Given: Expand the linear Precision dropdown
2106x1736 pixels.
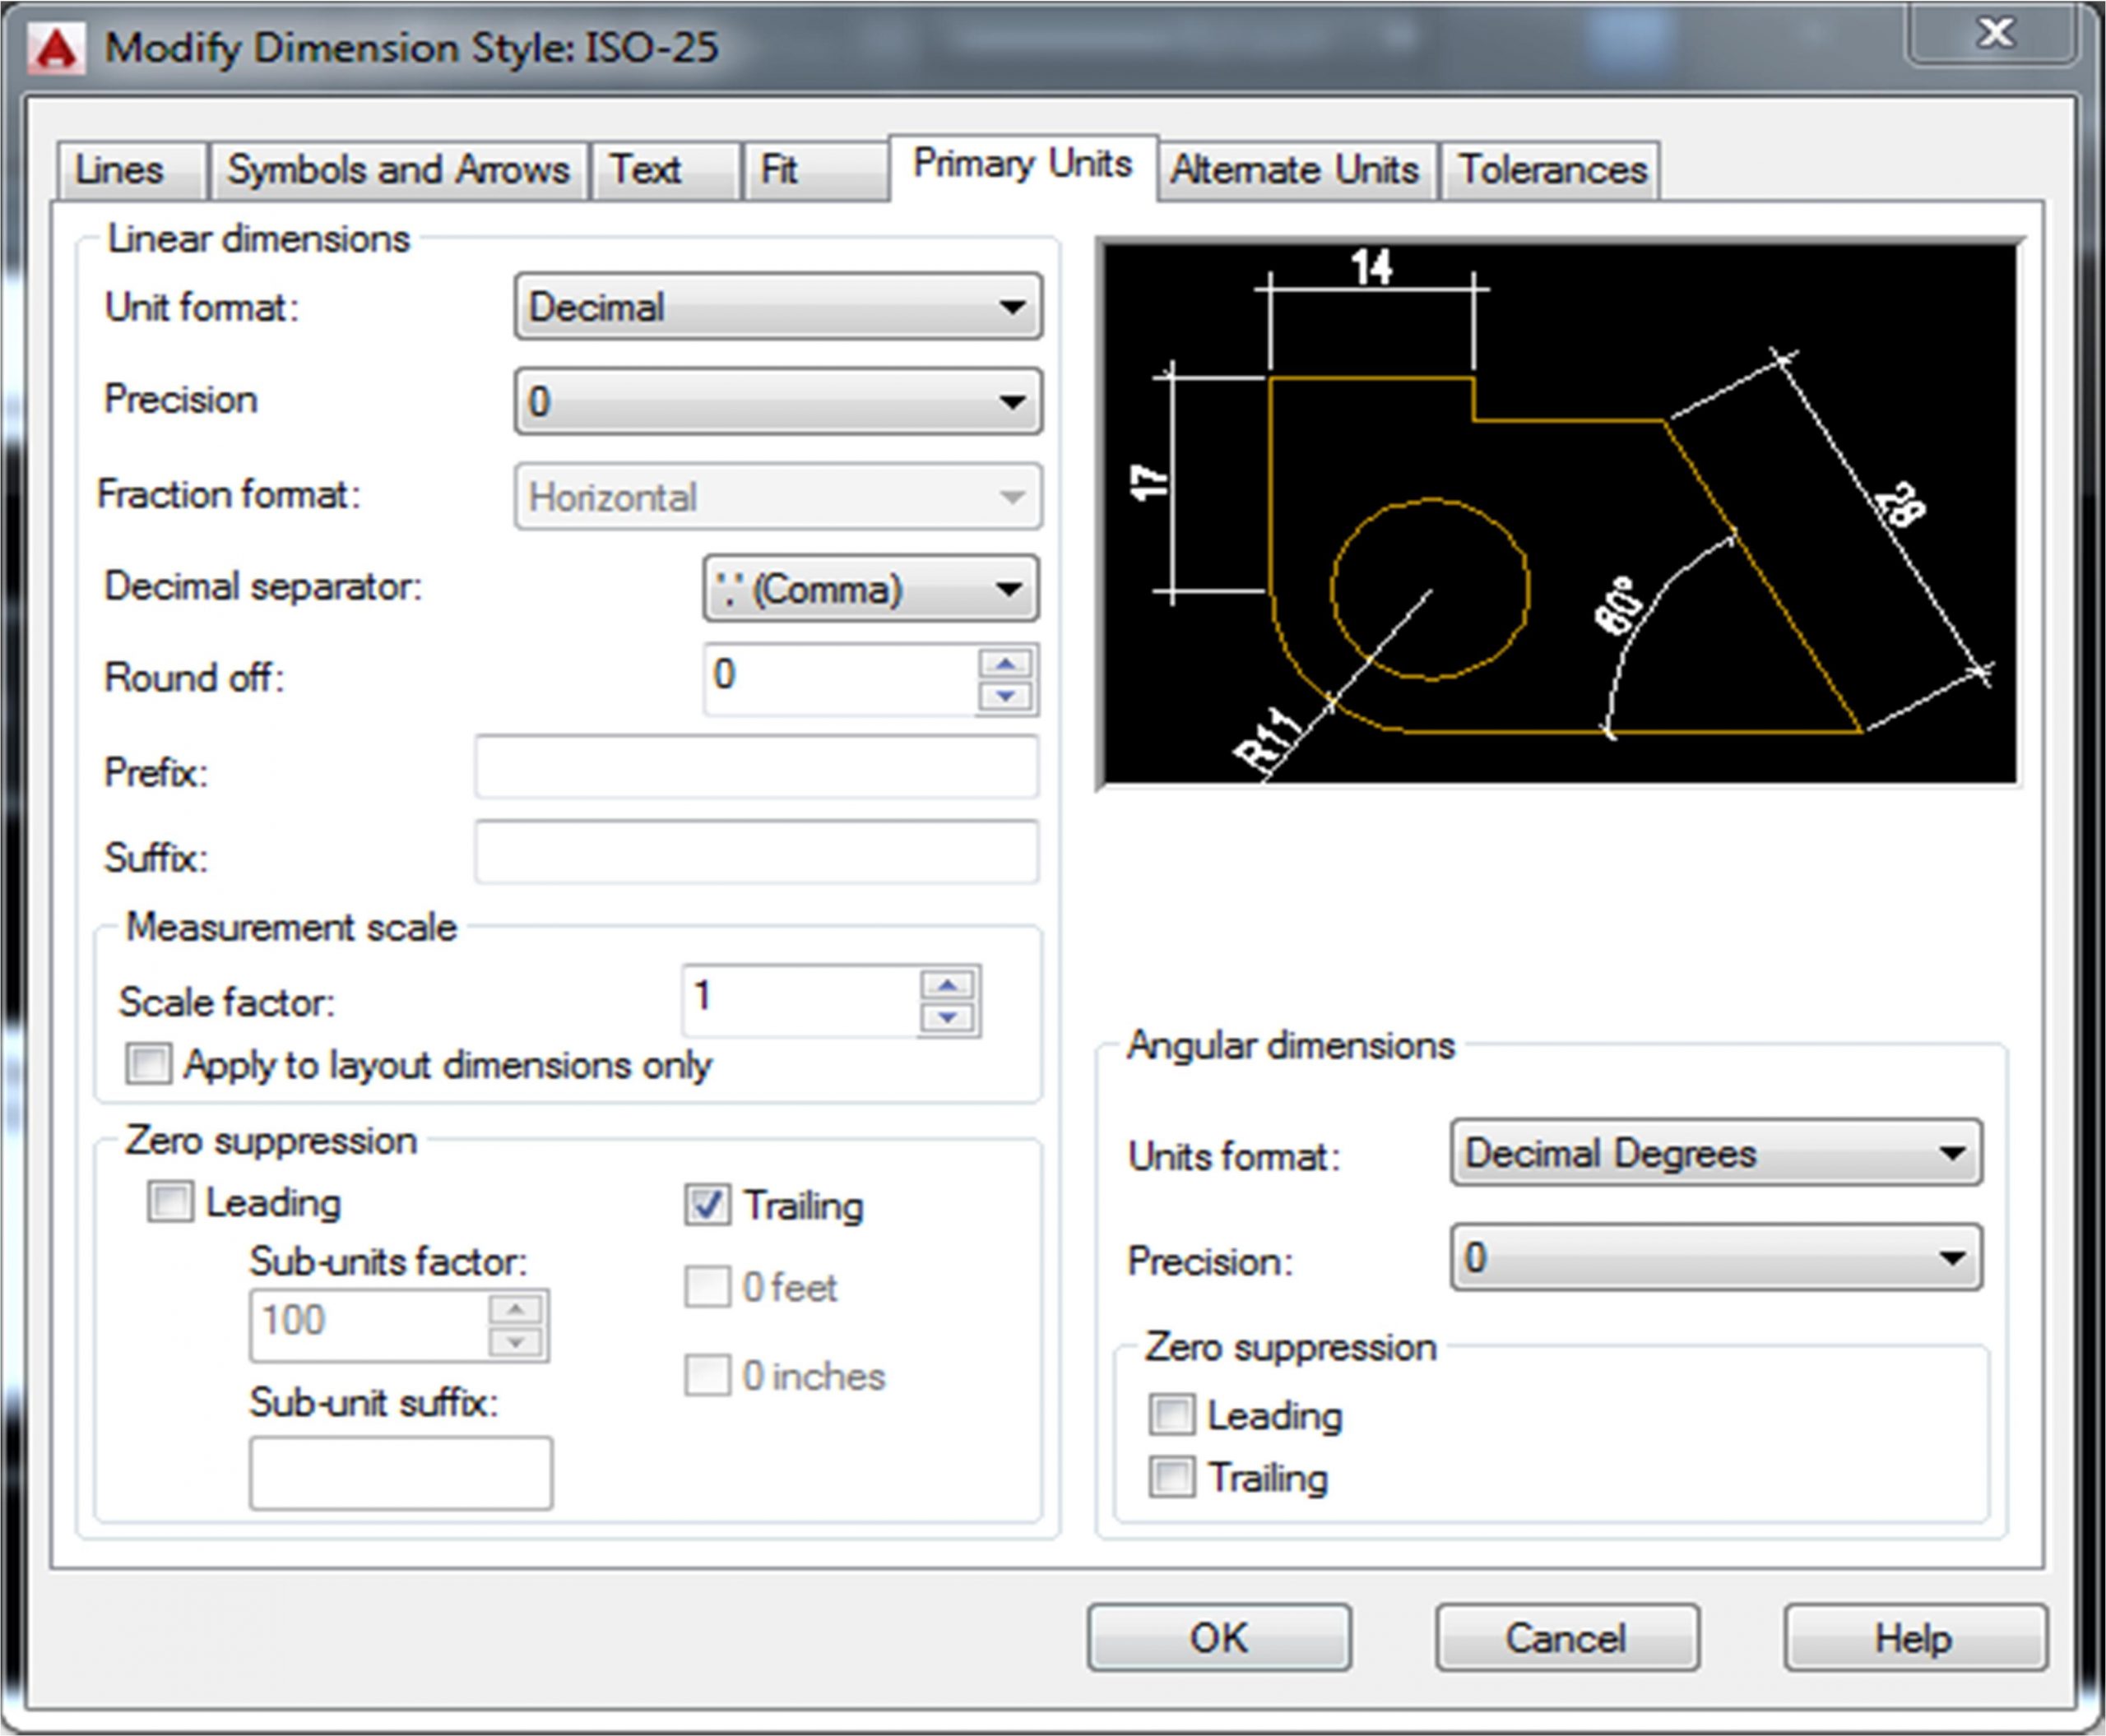Looking at the screenshot, I should [x=777, y=401].
